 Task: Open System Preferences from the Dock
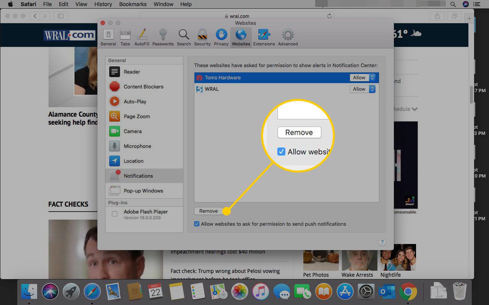[366, 292]
